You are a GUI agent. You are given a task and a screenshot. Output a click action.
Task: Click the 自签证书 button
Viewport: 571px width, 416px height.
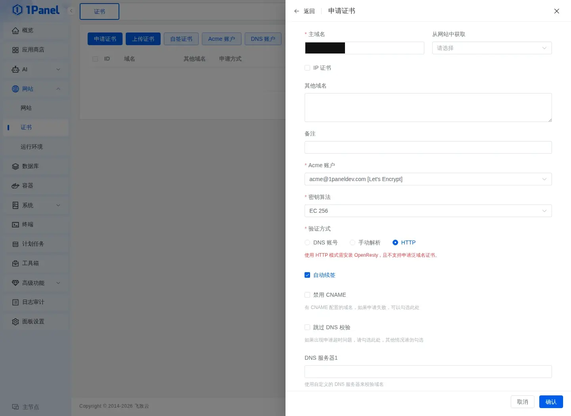[x=181, y=39]
